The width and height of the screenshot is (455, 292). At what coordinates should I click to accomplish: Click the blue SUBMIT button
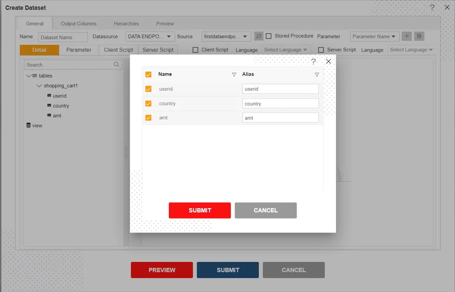pyautogui.click(x=228, y=270)
